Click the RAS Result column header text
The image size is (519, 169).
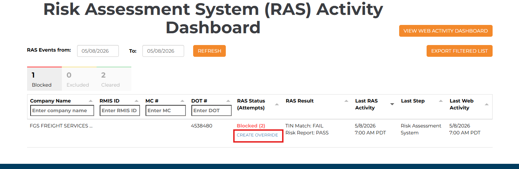pyautogui.click(x=300, y=101)
